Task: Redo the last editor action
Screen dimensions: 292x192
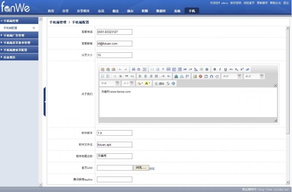Action: coord(125,69)
